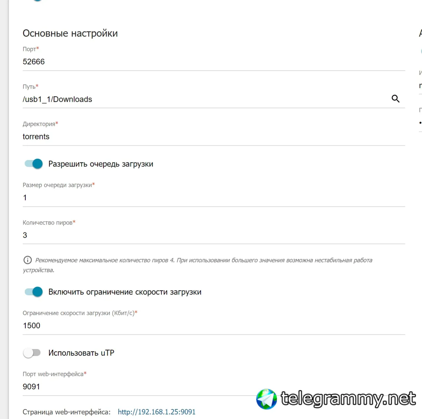Click the search icon in the path field
Image resolution: width=422 pixels, height=419 pixels.
395,99
